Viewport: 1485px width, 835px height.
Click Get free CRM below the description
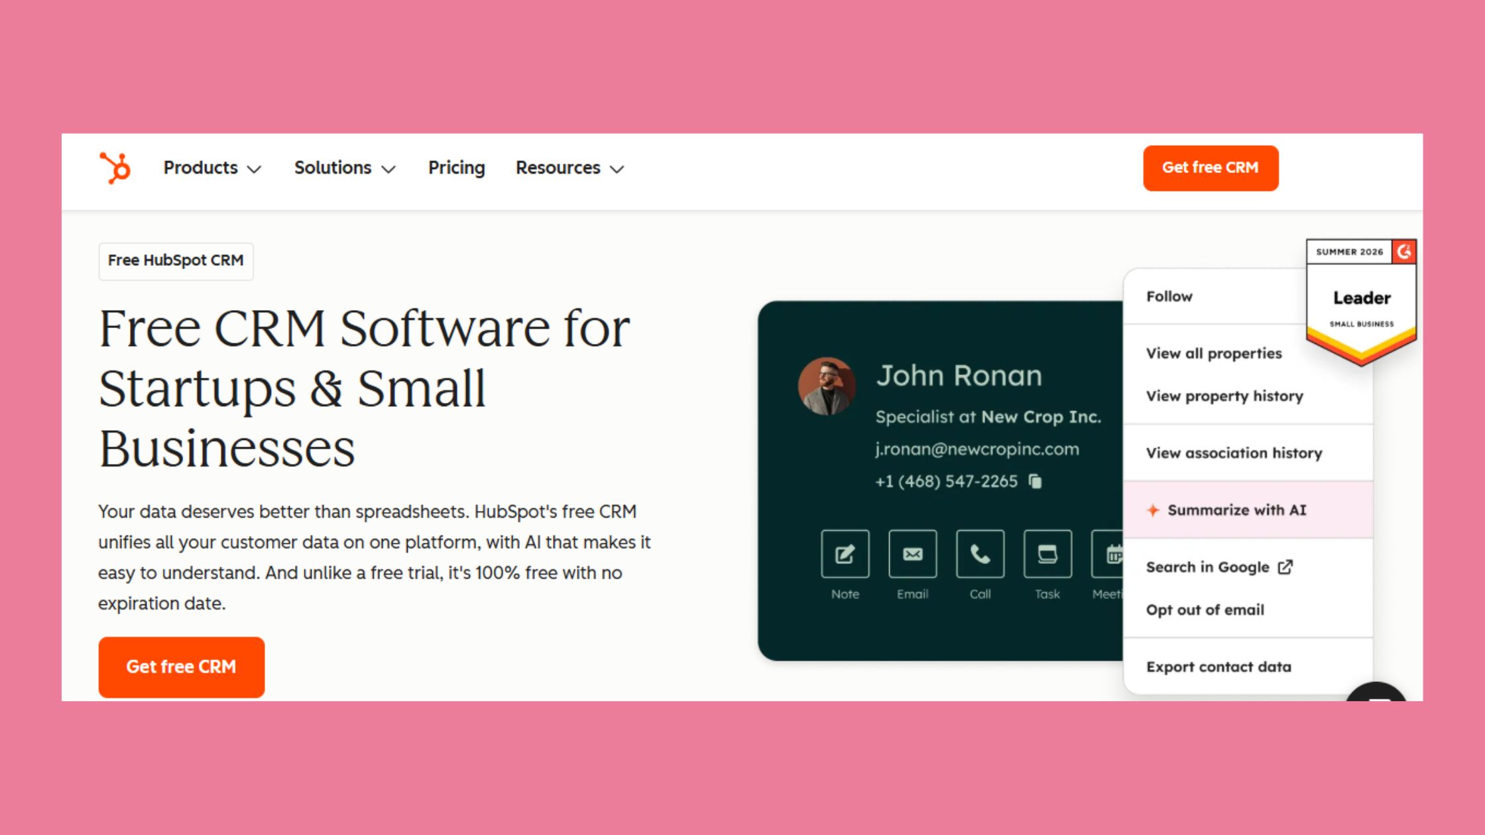coord(181,667)
